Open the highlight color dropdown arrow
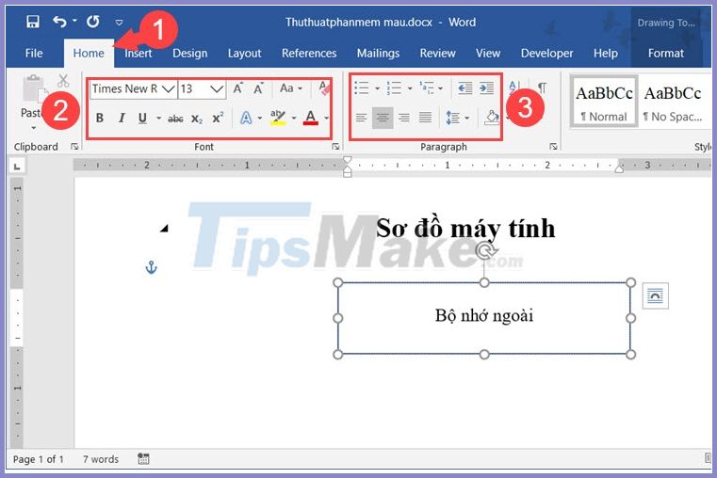This screenshot has width=717, height=478. coord(294,119)
